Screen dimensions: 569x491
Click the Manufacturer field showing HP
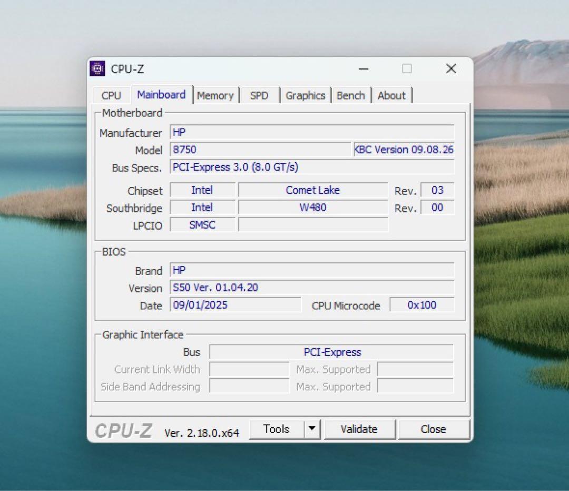(x=312, y=132)
